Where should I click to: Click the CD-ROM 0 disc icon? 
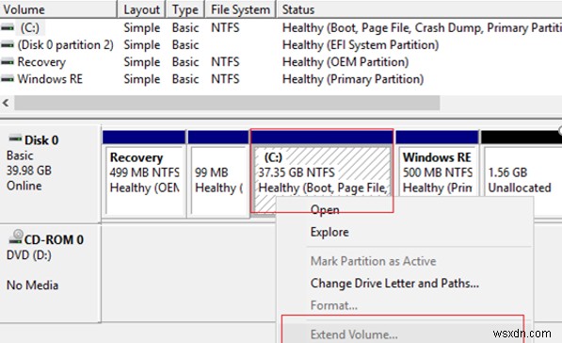pyautogui.click(x=16, y=237)
